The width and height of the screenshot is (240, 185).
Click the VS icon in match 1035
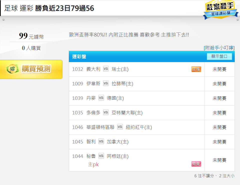(106, 112)
